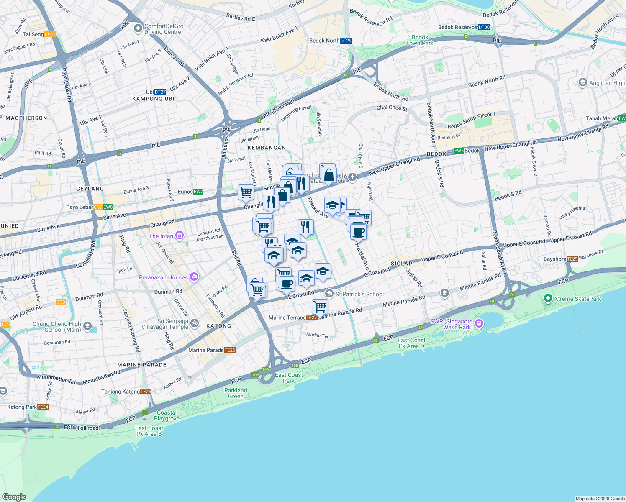Screen dimensions: 626x502
Task: Click the shopping bag marker near the church label
Action: tap(329, 176)
